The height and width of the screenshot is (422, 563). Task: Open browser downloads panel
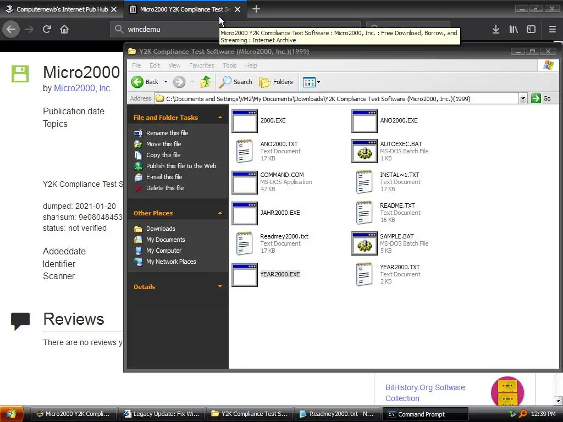tap(496, 30)
